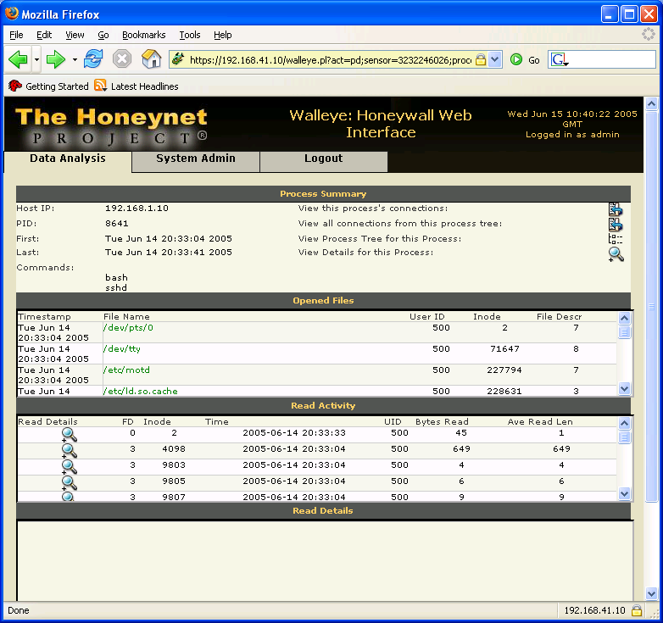Open the Home page icon
This screenshot has width=663, height=623.
[x=151, y=59]
